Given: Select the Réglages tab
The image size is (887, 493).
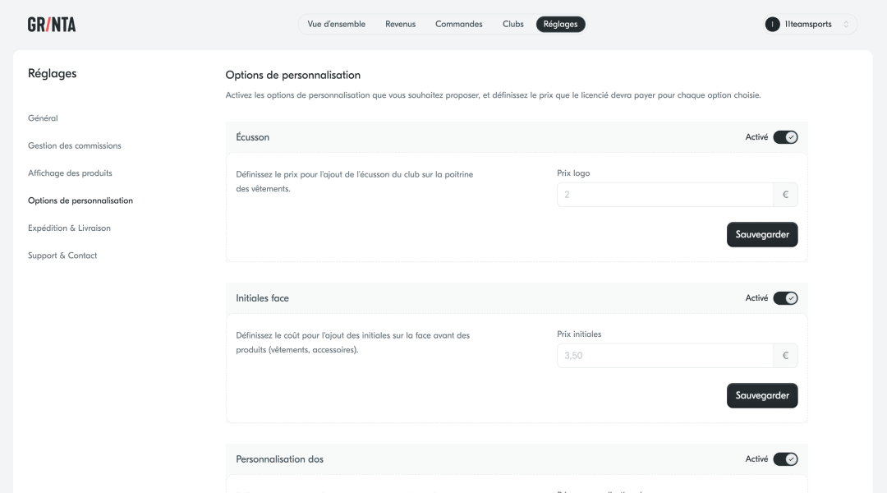Looking at the screenshot, I should [x=561, y=25].
